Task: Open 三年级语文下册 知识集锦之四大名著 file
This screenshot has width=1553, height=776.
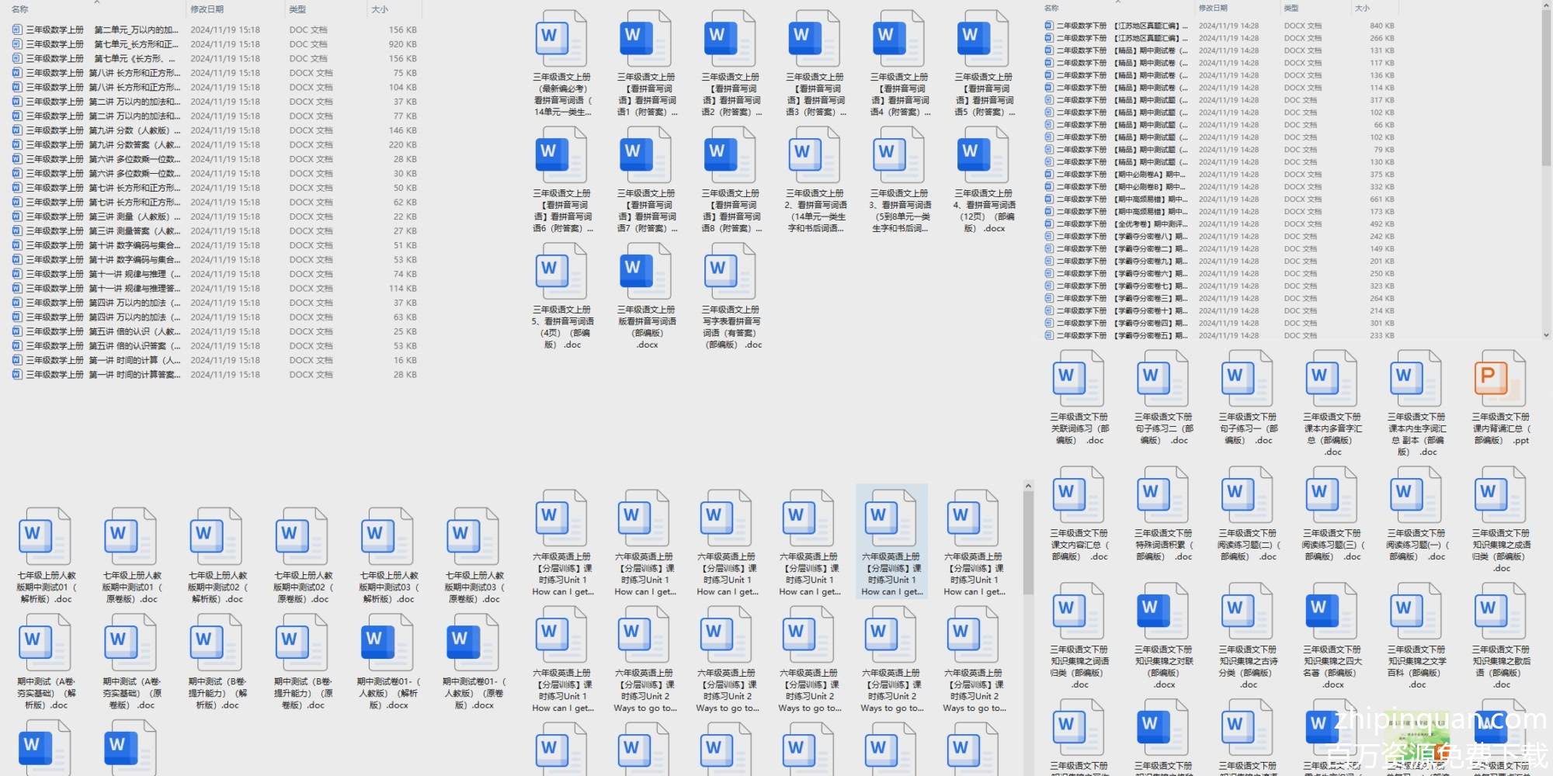Action: 1331,611
